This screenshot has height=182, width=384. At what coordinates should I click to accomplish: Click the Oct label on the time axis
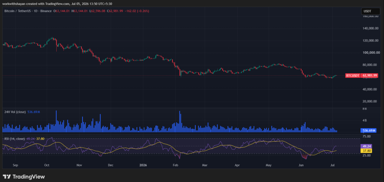click(x=47, y=165)
